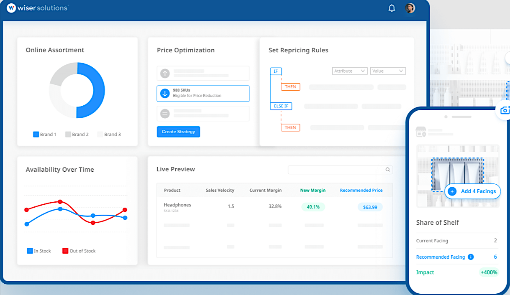Click the ELSE IF rule block
The image size is (510, 295).
(281, 106)
